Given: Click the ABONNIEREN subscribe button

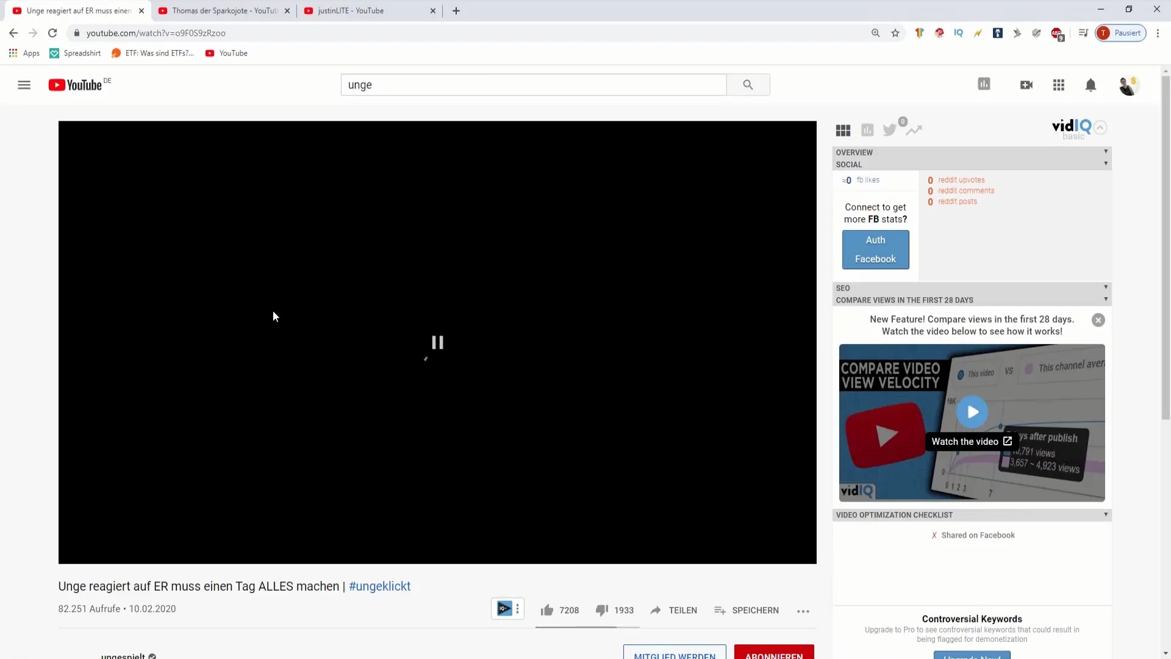Looking at the screenshot, I should (x=774, y=652).
